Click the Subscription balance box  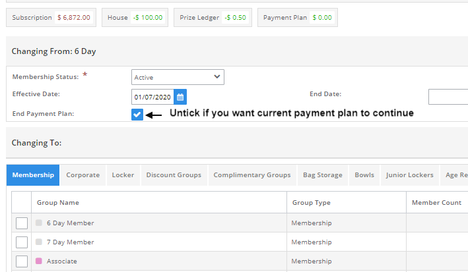51,18
